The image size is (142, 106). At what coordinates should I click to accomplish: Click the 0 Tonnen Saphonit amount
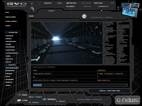coord(61,101)
